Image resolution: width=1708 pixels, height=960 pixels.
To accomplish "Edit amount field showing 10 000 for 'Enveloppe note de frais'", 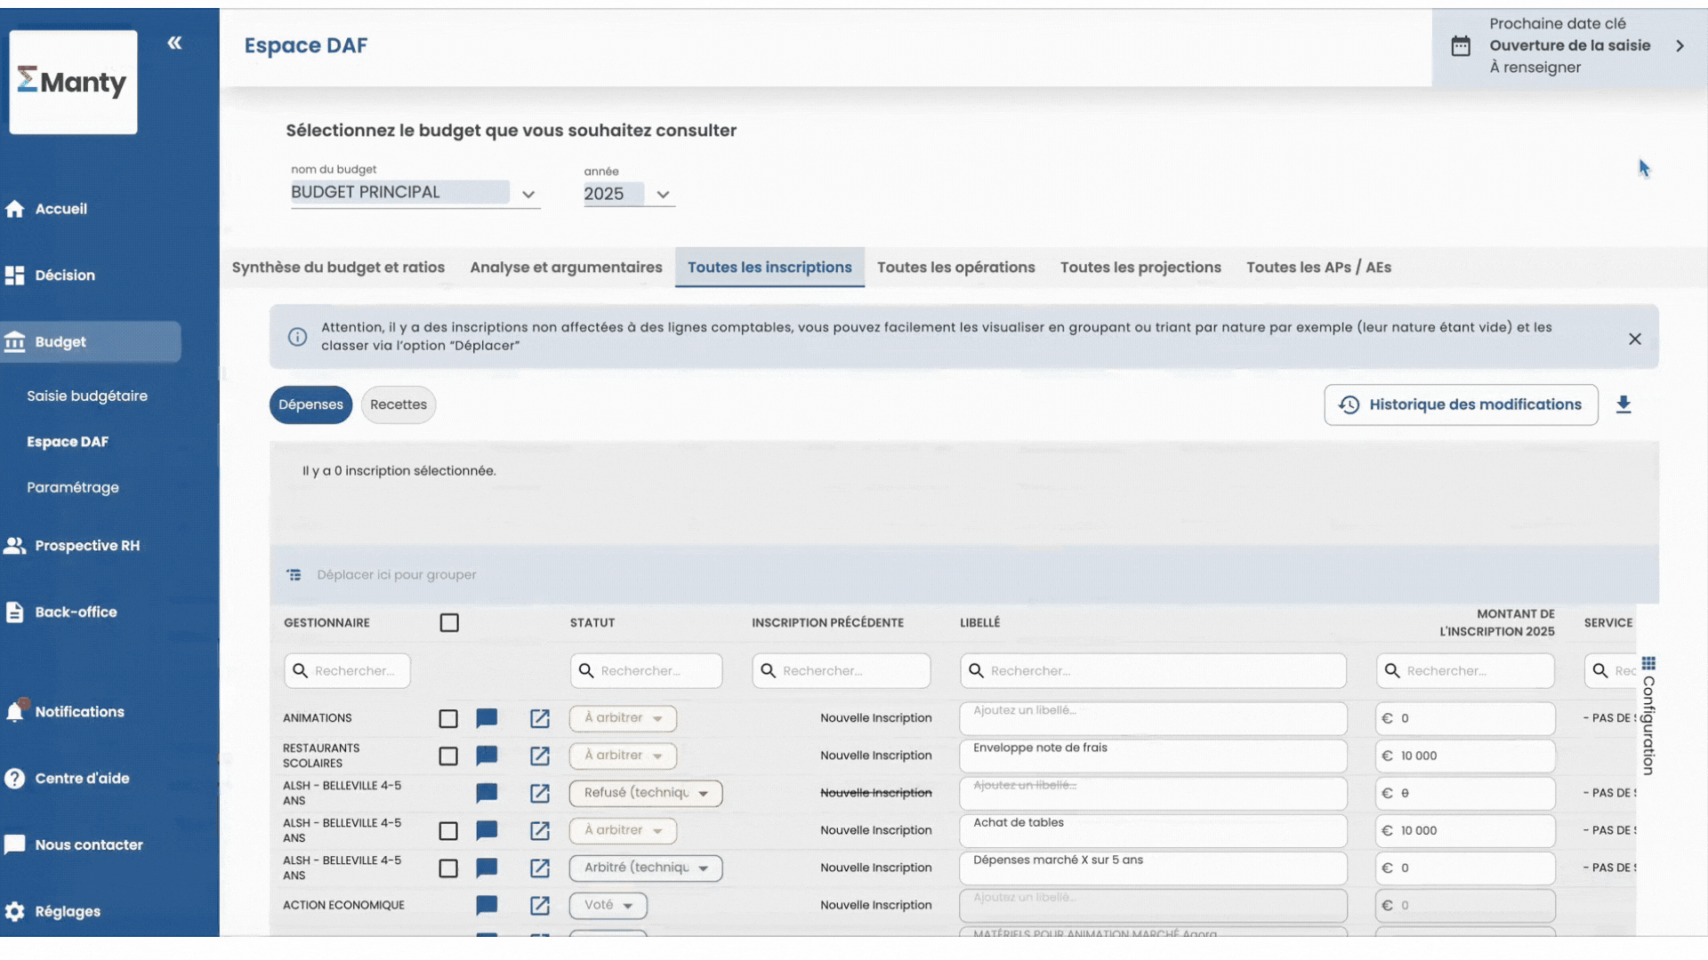I will (1465, 756).
